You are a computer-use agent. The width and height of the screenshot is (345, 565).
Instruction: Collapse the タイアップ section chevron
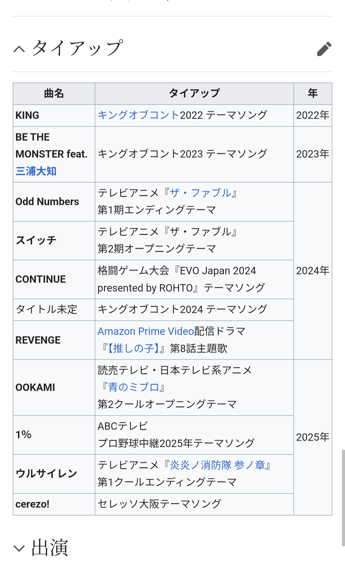19,49
